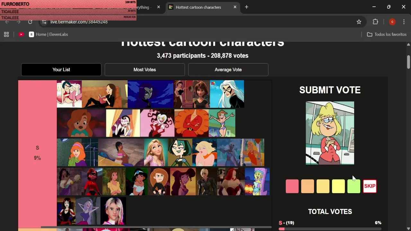Select the Jane yellow dress thumbnail
This screenshot has height=231, width=411.
pyautogui.click(x=114, y=182)
